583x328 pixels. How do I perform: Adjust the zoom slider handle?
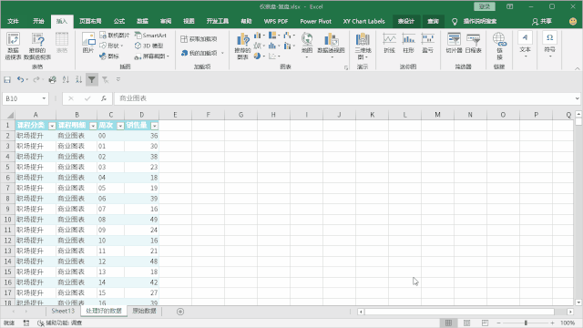point(526,323)
